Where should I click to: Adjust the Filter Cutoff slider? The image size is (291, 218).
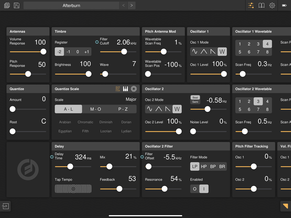pos(118,52)
